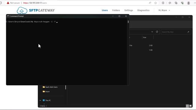Open the browser settings and more menu

[x=195, y=3]
